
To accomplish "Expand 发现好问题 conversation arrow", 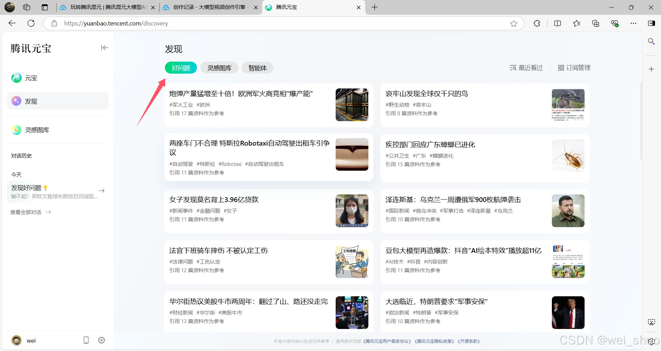I will (102, 191).
